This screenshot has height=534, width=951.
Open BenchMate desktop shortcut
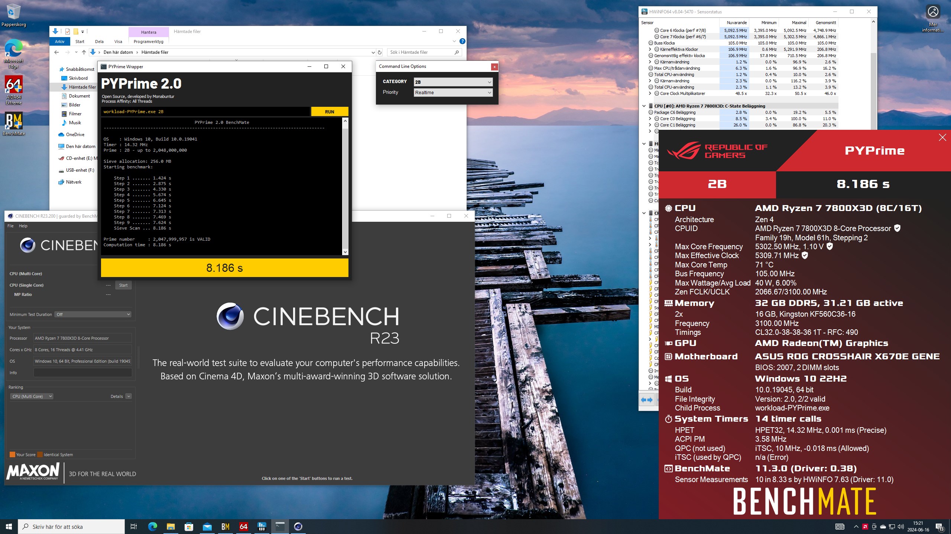click(x=14, y=124)
